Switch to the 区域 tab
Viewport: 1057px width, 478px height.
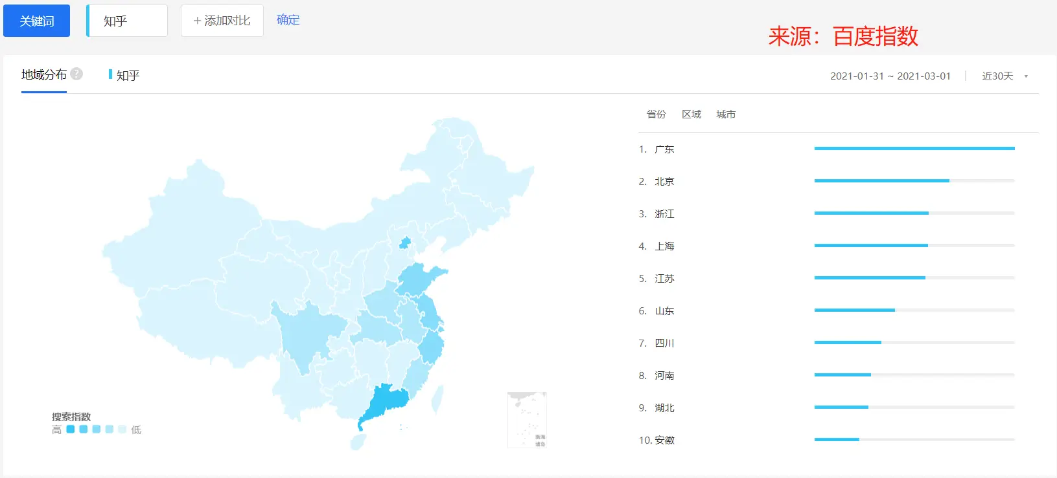[691, 114]
